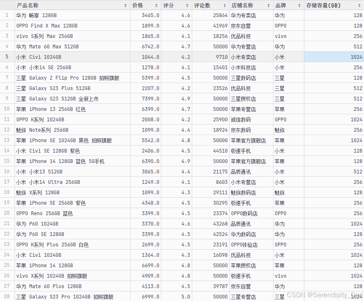Select row number 1
This screenshot has height=301, width=364.
[7, 15]
